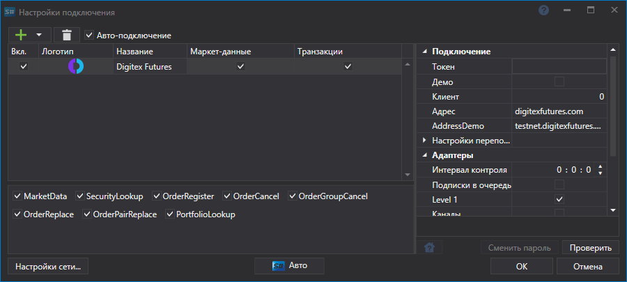Toggle the Авто-подключение checkbox
This screenshot has height=282, width=627.
(89, 35)
